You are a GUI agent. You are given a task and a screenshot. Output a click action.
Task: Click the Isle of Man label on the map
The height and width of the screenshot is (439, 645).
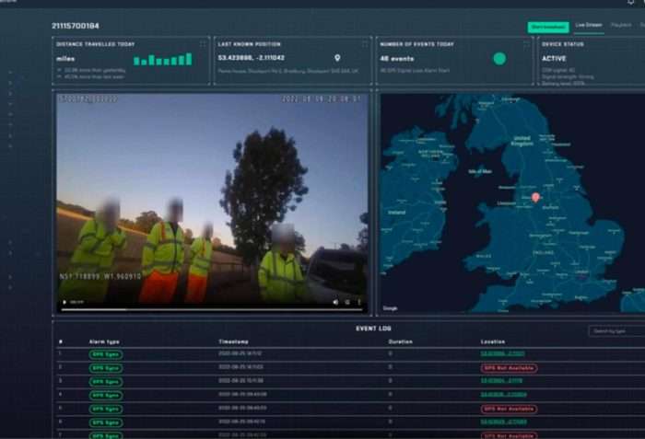coord(480,171)
